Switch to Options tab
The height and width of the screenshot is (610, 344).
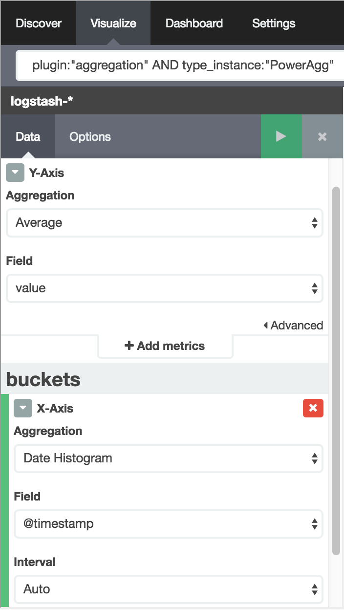[x=90, y=137]
